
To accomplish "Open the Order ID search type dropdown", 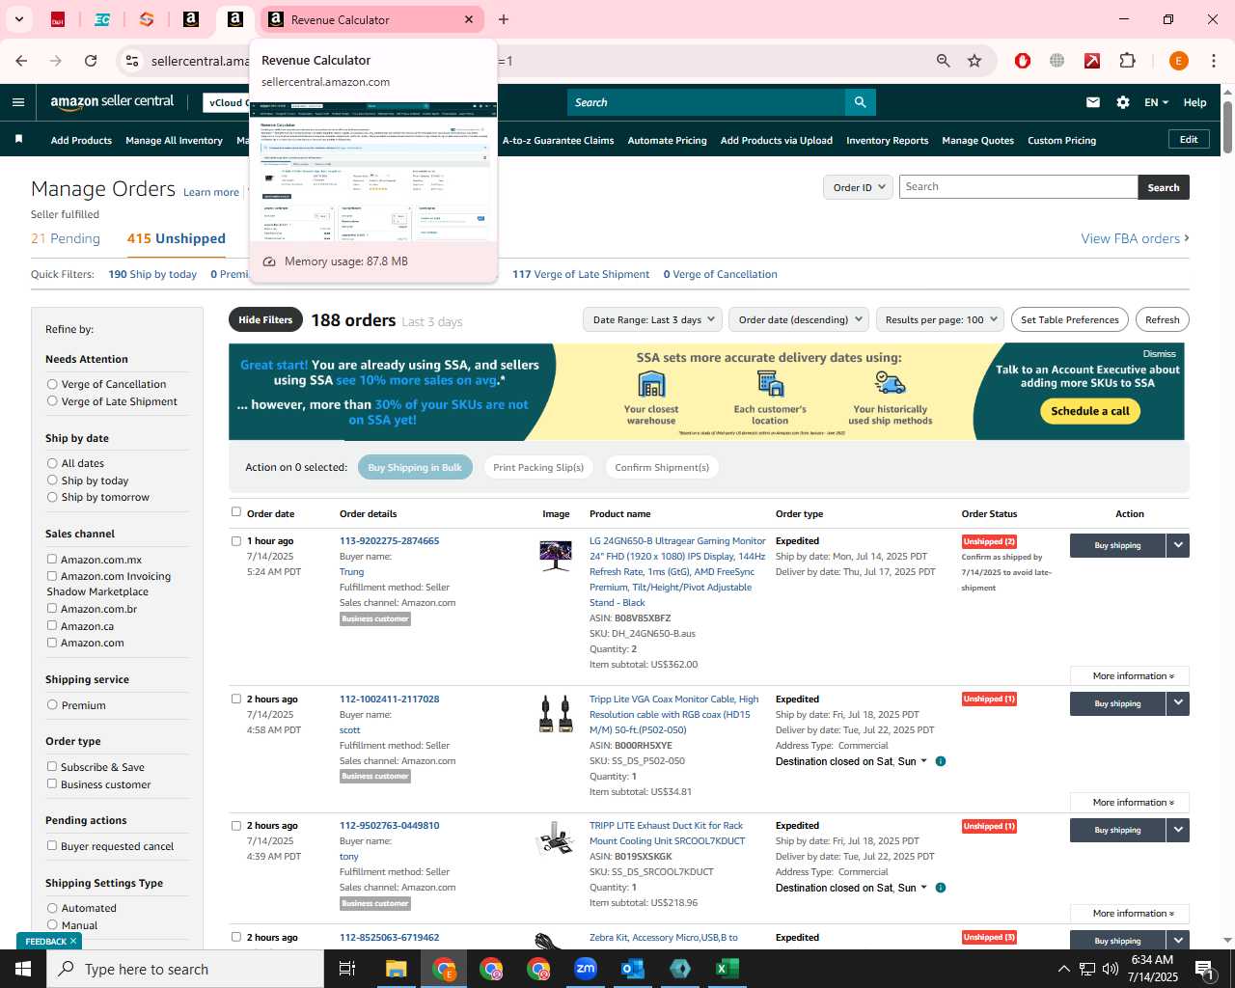I will (x=858, y=187).
